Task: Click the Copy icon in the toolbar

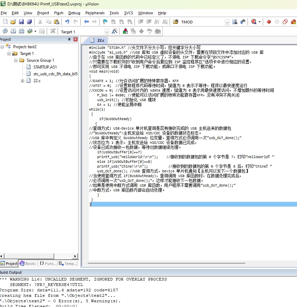Action: point(48,22)
